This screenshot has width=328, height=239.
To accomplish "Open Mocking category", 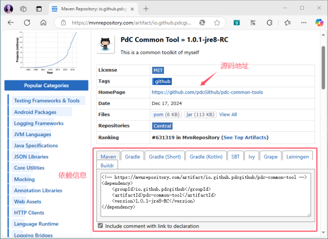I will (24, 179).
